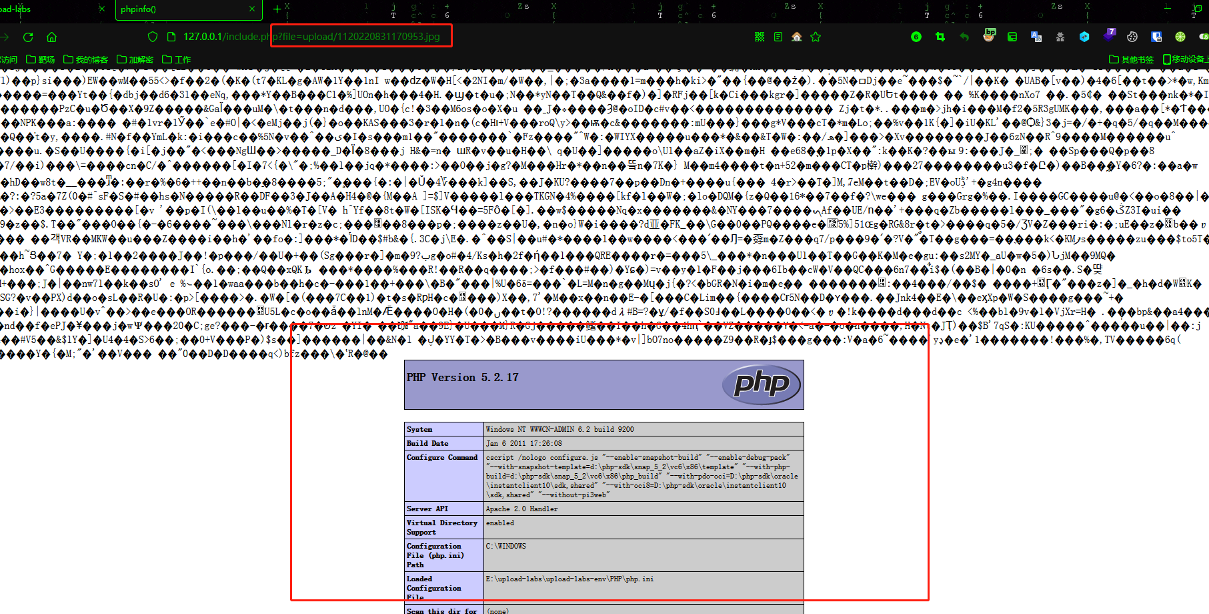This screenshot has height=614, width=1209.
Task: Bookmark this page with the star icon
Action: [816, 37]
